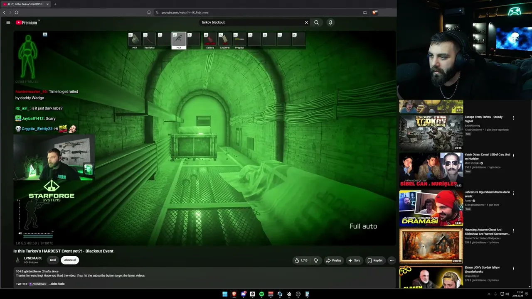Open the Paylaş share button

pos(333,260)
